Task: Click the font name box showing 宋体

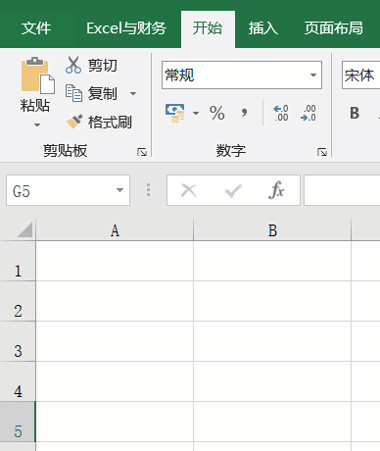Action: coord(360,75)
